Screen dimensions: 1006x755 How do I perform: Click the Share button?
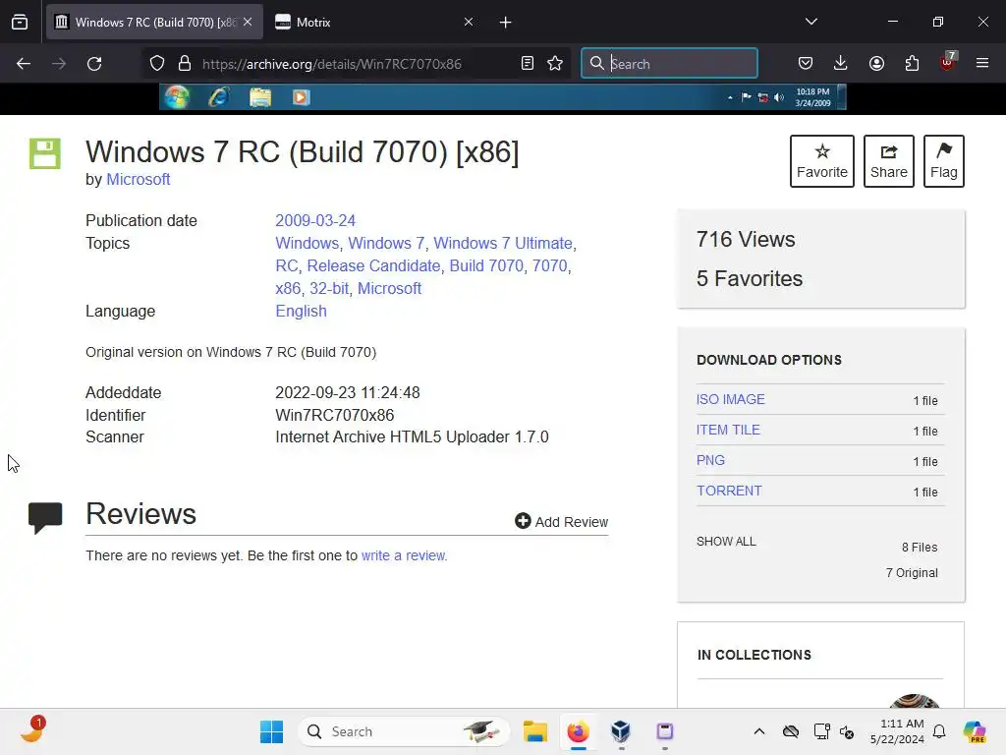888,161
